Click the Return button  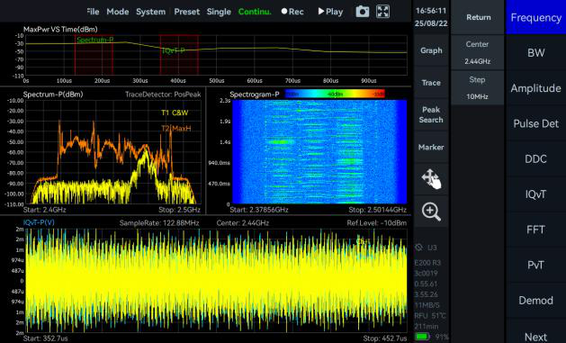point(479,17)
